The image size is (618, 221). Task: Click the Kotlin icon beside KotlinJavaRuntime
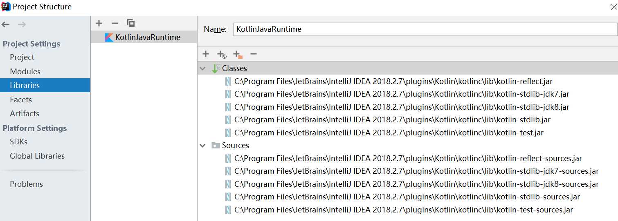point(109,38)
